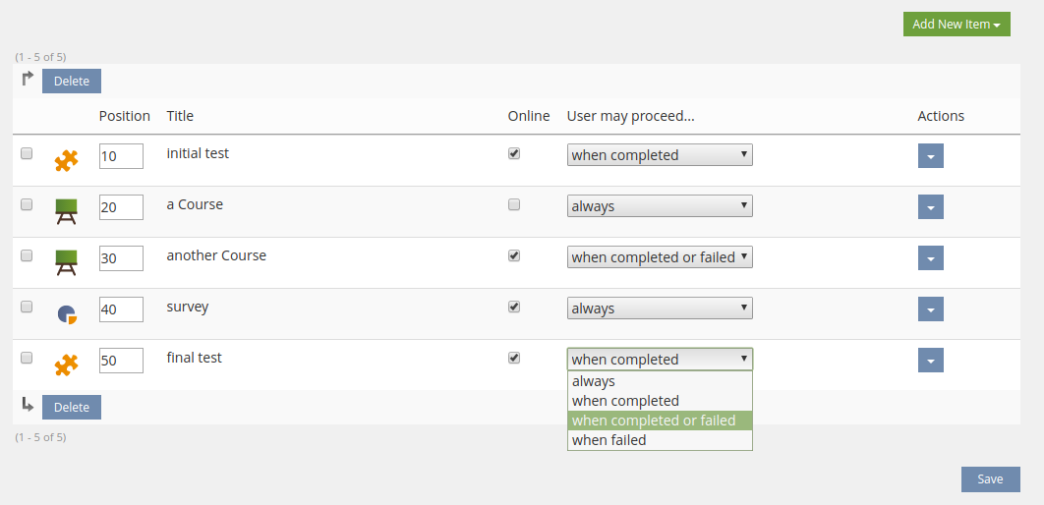
Task: Click the puzzle icon beside final test
Action: pyautogui.click(x=66, y=365)
